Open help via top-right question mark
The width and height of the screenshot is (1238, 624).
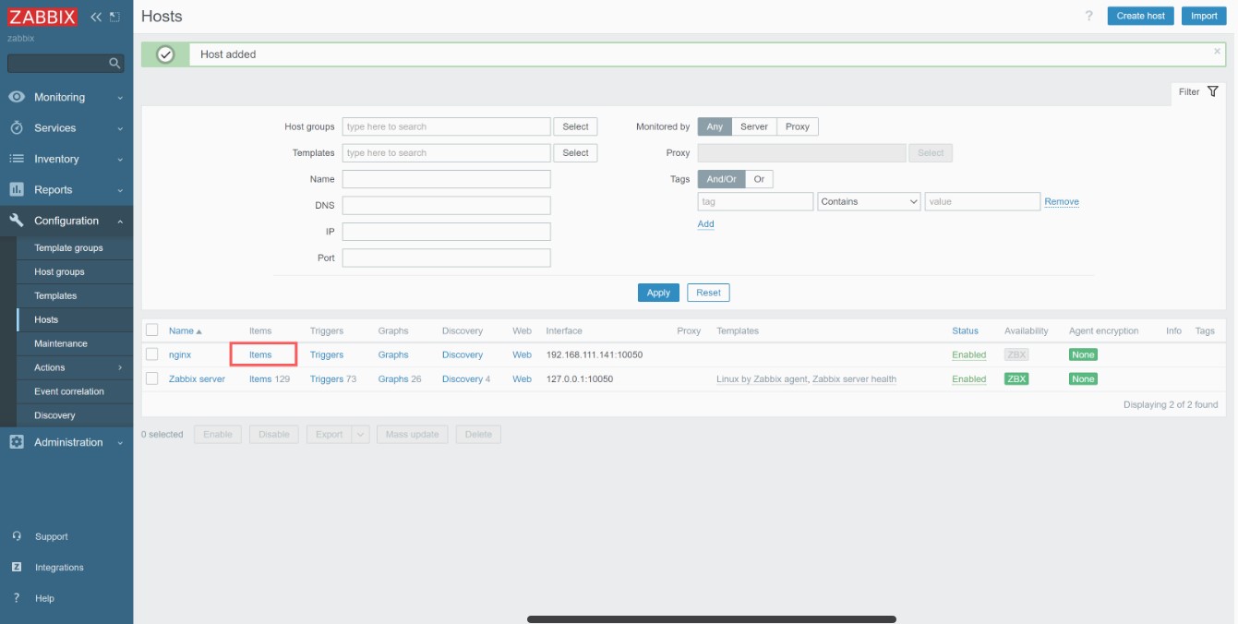click(1089, 16)
